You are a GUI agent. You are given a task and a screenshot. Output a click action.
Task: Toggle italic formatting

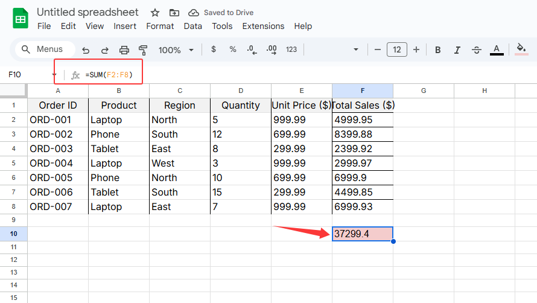coord(457,50)
